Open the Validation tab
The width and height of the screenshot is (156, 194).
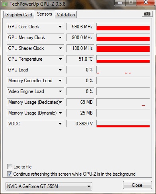click(66, 15)
